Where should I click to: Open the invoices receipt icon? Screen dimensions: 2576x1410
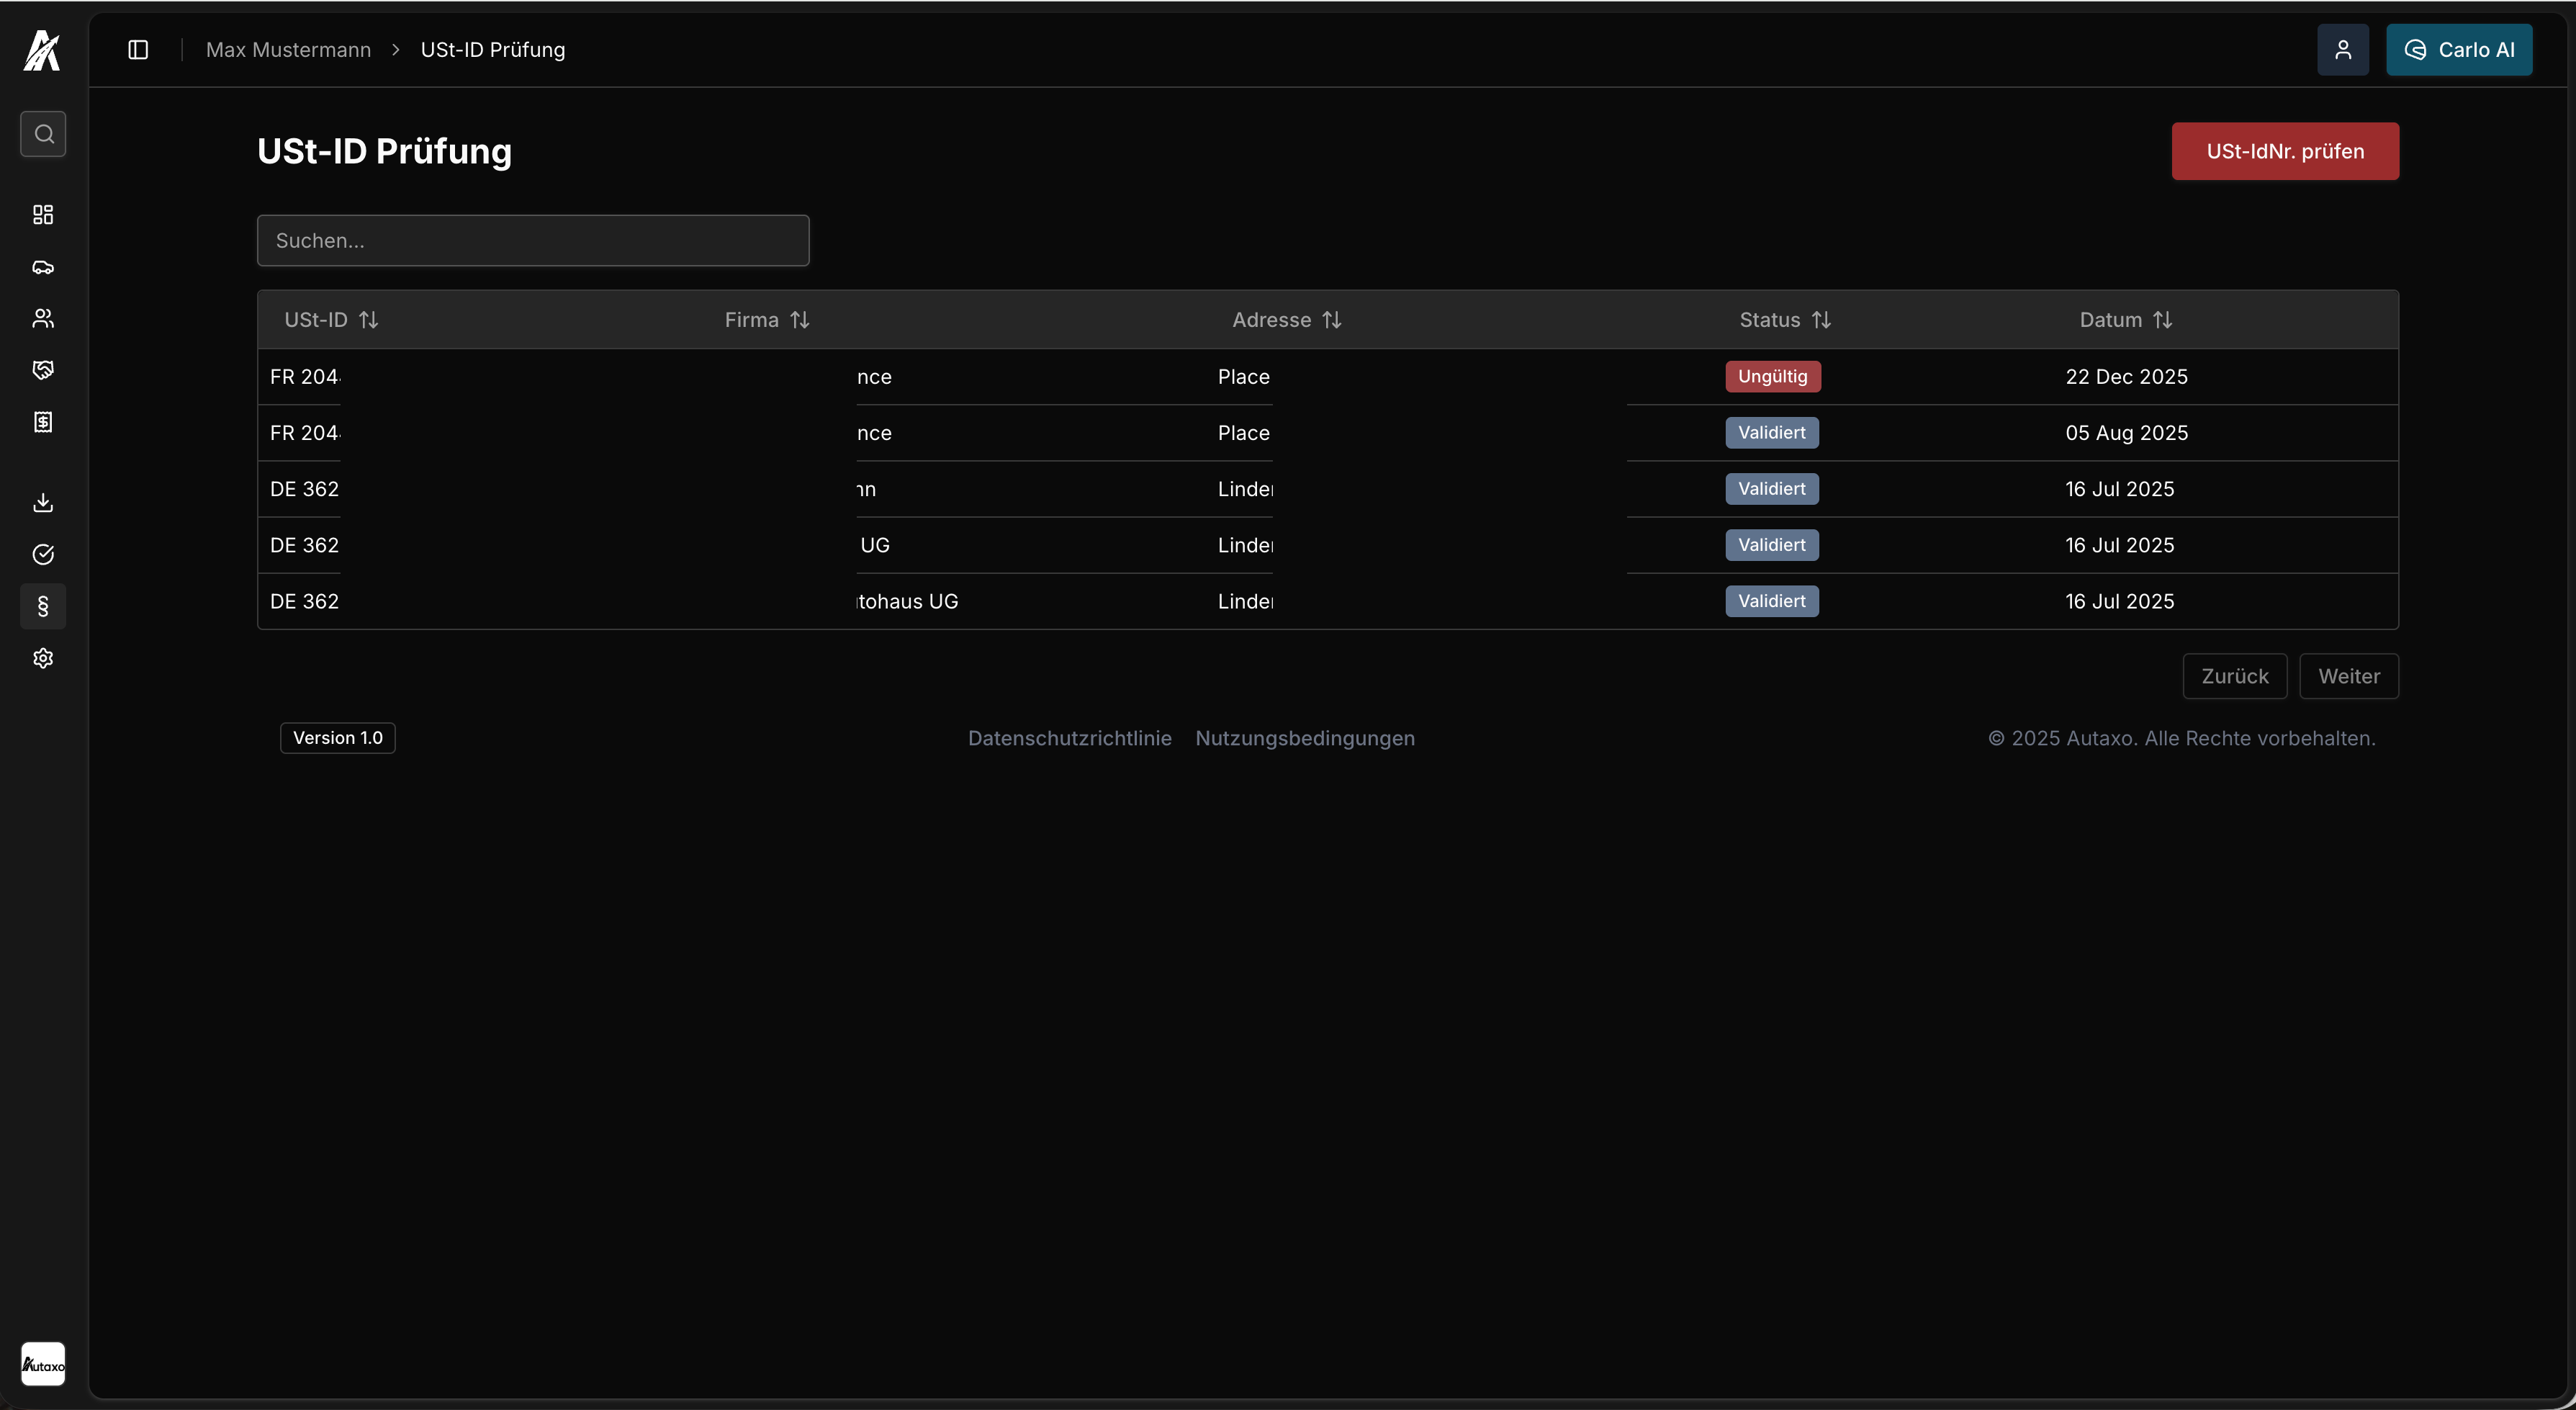click(x=43, y=421)
